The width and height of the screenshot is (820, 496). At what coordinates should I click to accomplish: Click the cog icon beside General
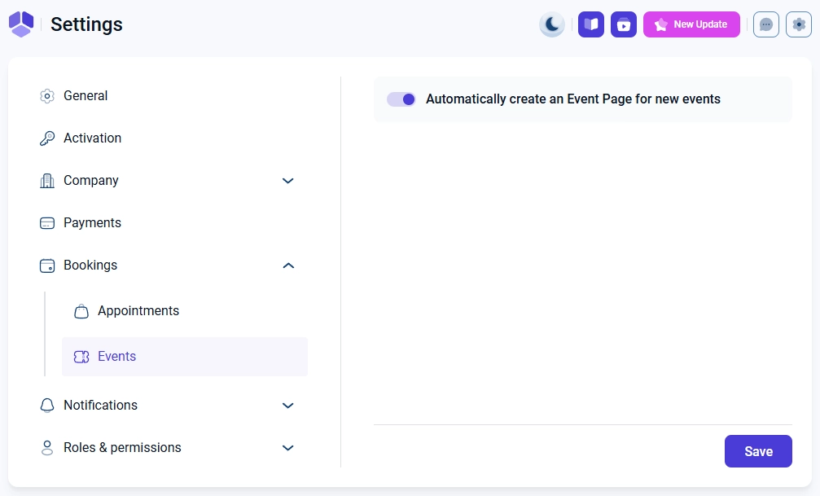(47, 96)
